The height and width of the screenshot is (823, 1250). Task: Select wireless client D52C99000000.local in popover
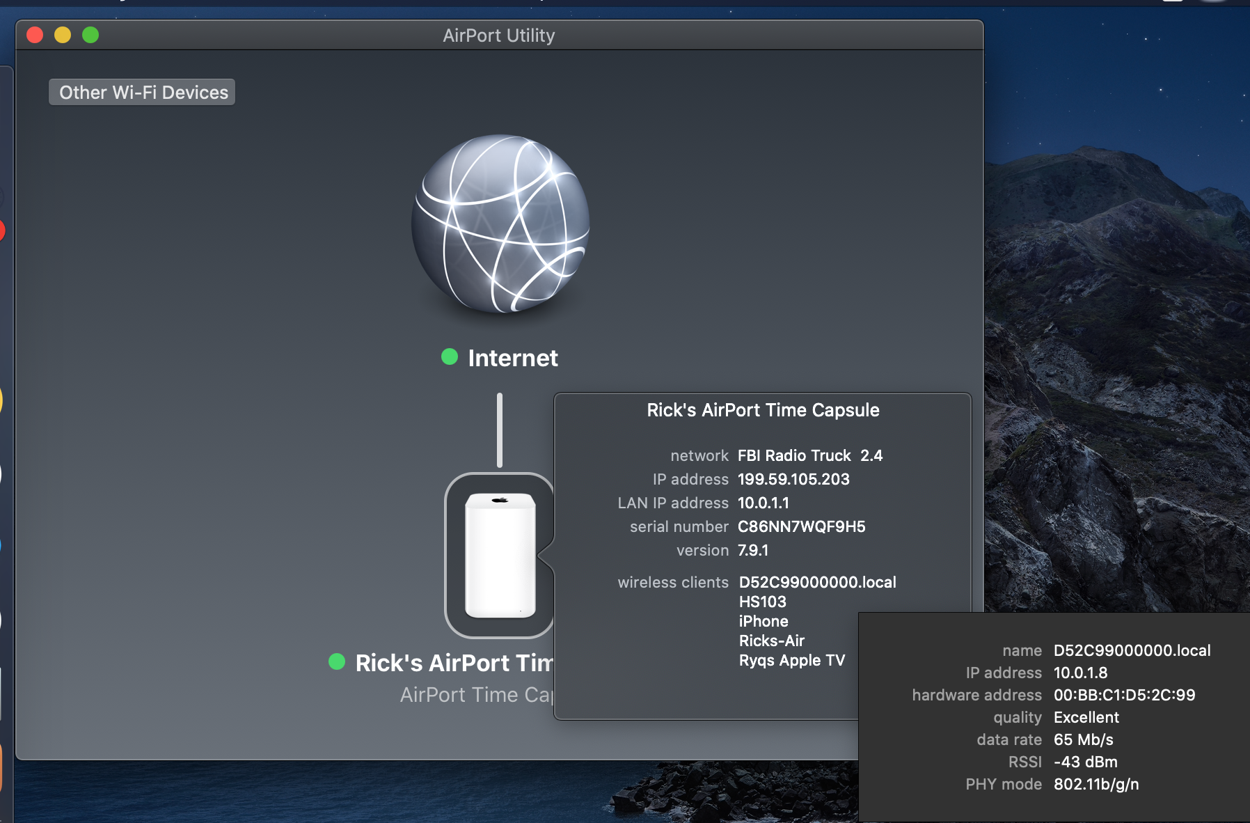817,582
